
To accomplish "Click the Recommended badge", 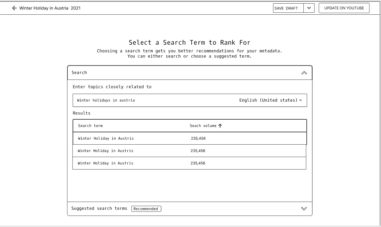I will (146, 209).
